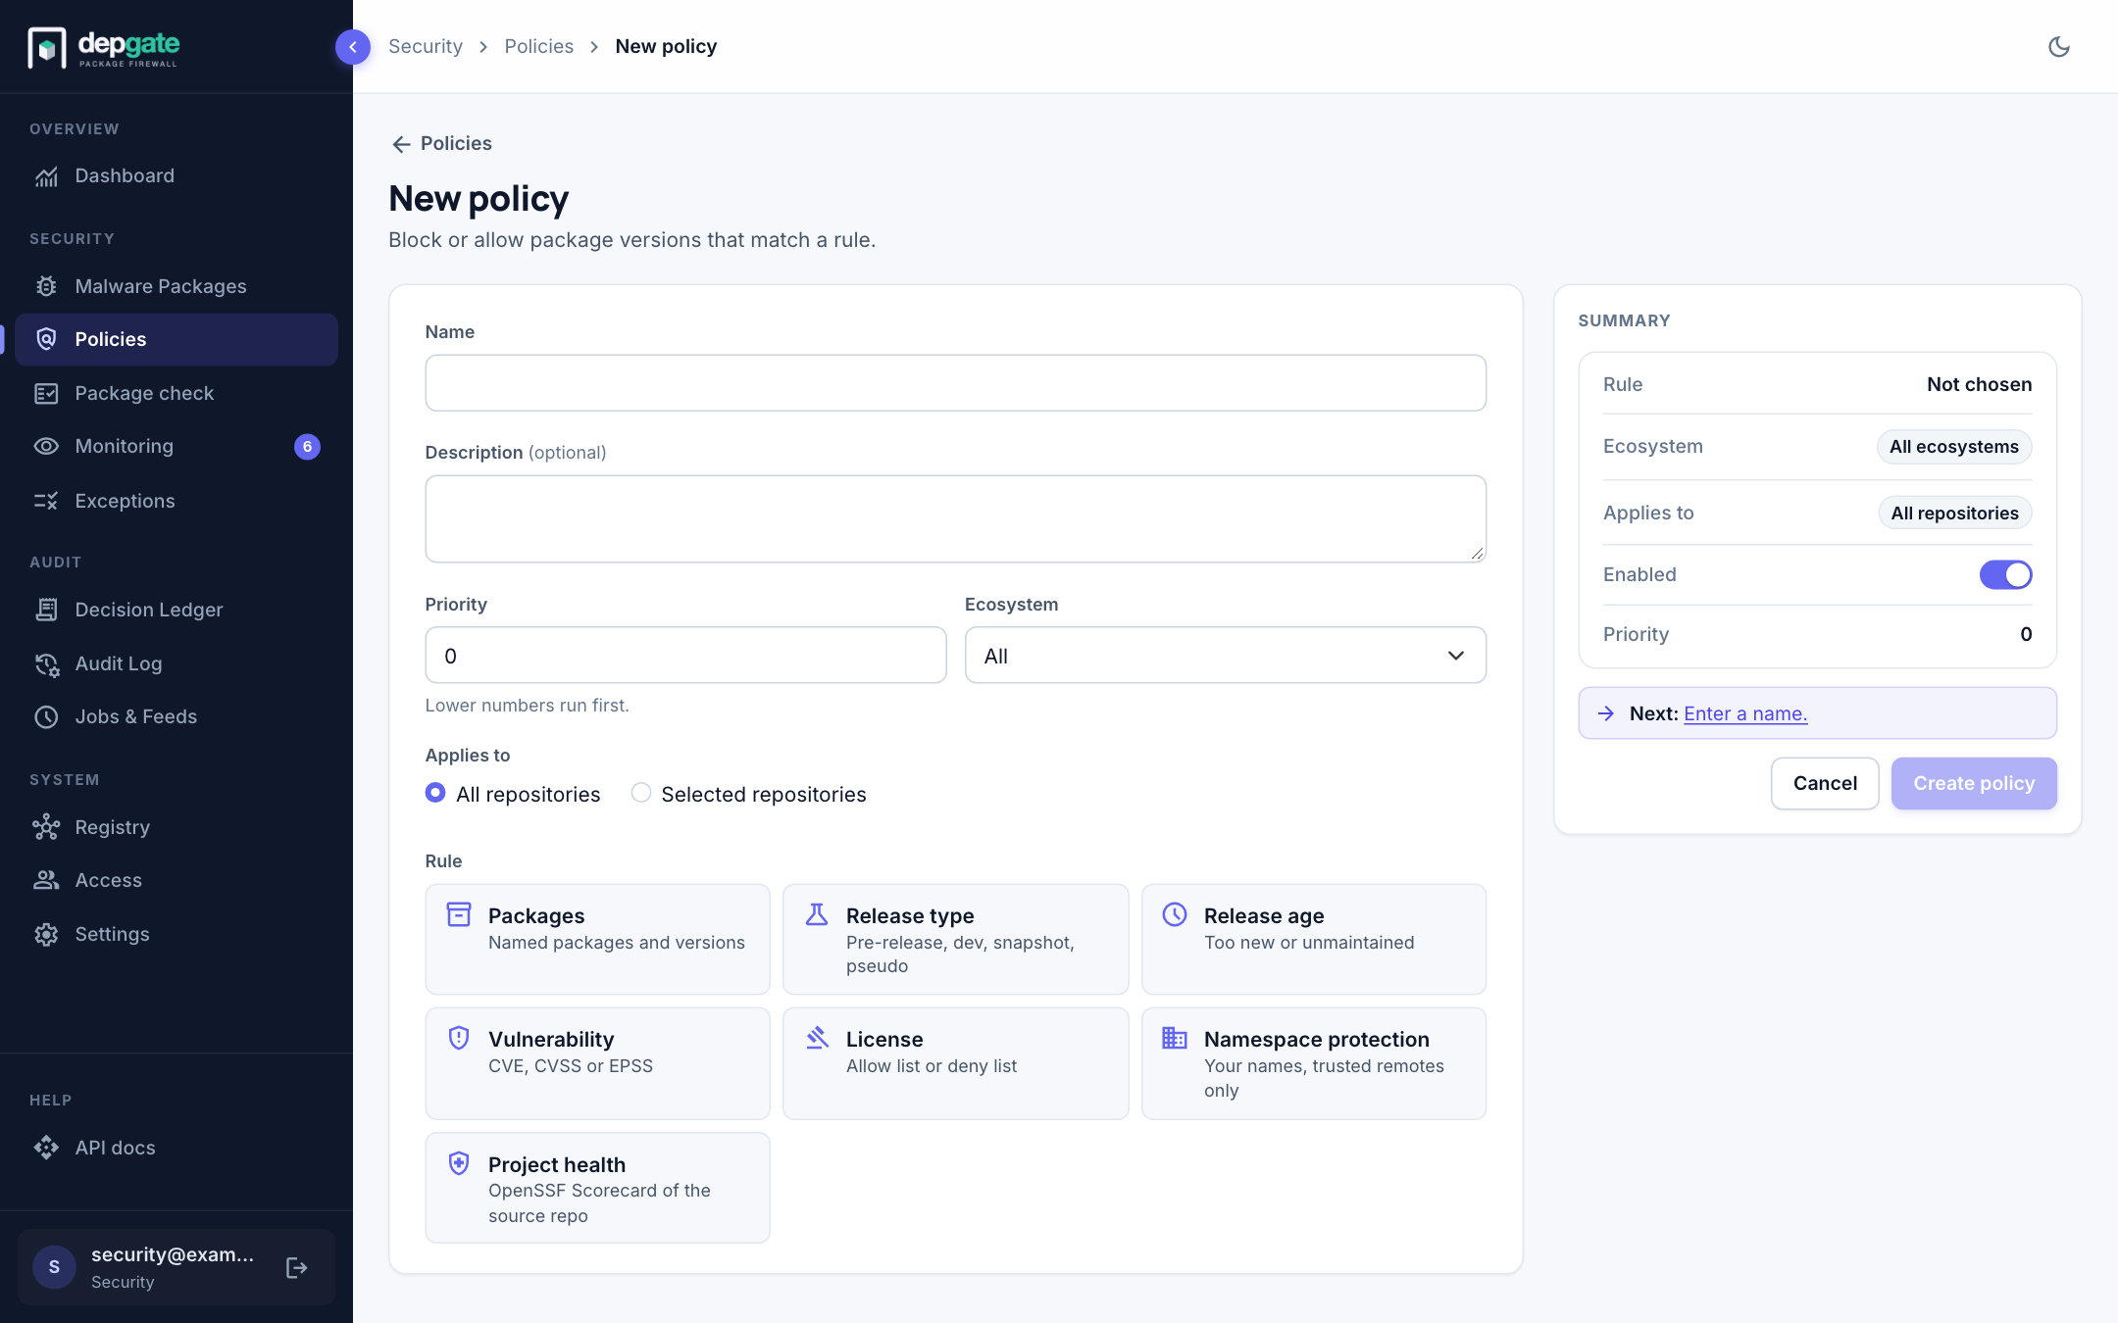
Task: Click into the Name input field
Action: pos(955,383)
